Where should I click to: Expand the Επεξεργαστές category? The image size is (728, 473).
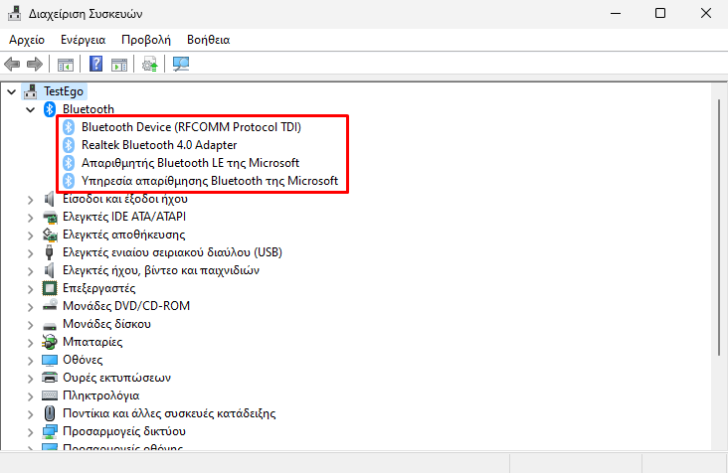[30, 289]
